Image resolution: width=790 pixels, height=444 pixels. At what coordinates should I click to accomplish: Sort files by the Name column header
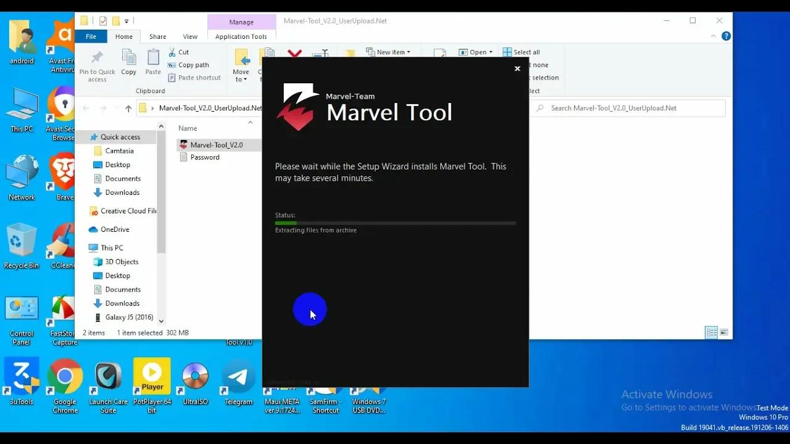(x=188, y=128)
